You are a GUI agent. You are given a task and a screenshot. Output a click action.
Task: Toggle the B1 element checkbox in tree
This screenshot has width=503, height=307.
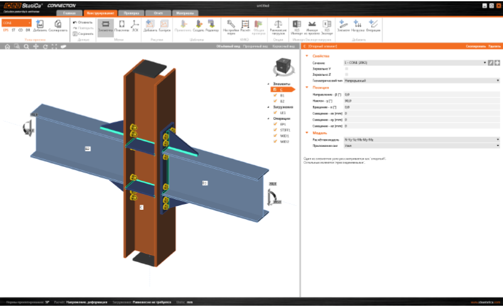coord(276,95)
